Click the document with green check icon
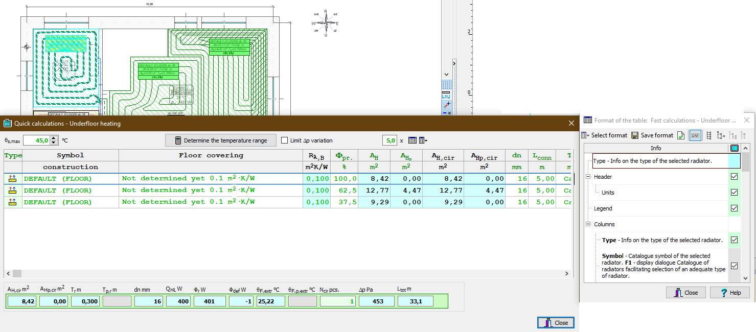This screenshot has width=756, height=332. (681, 135)
